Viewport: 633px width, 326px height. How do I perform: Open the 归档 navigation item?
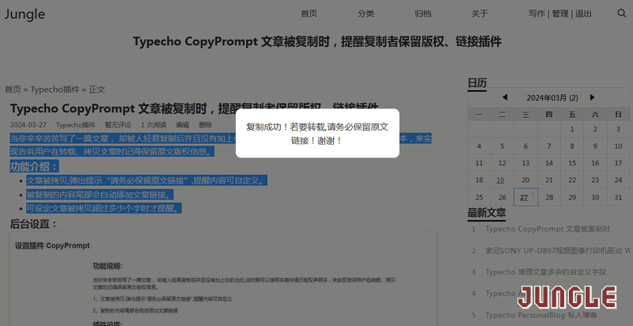423,13
